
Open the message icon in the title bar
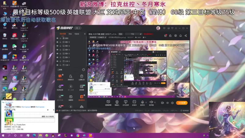click(164, 28)
